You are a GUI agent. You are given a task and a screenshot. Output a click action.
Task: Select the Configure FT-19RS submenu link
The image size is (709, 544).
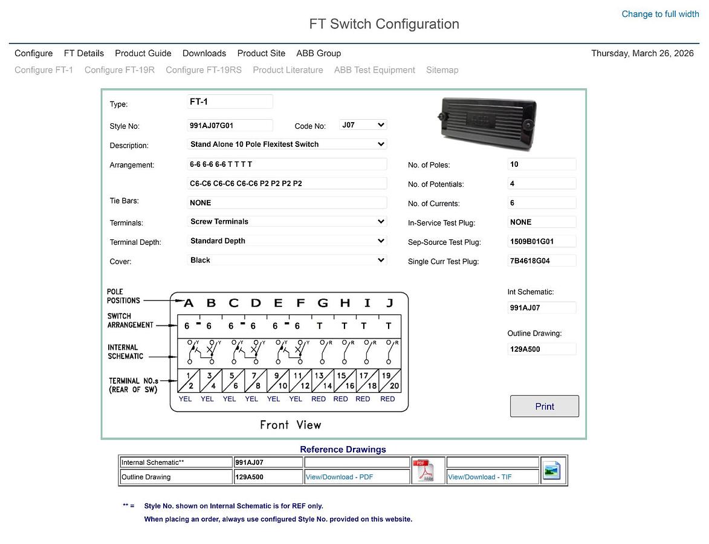tap(204, 70)
